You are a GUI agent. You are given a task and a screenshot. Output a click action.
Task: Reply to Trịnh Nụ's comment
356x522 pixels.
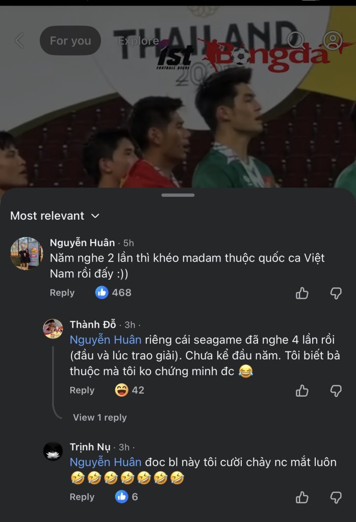[x=82, y=497]
